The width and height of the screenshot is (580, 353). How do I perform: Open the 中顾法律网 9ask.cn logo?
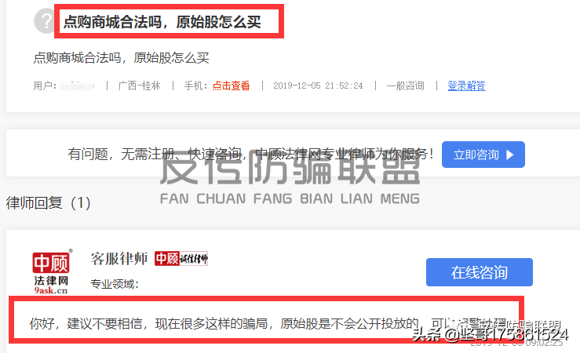pyautogui.click(x=52, y=271)
